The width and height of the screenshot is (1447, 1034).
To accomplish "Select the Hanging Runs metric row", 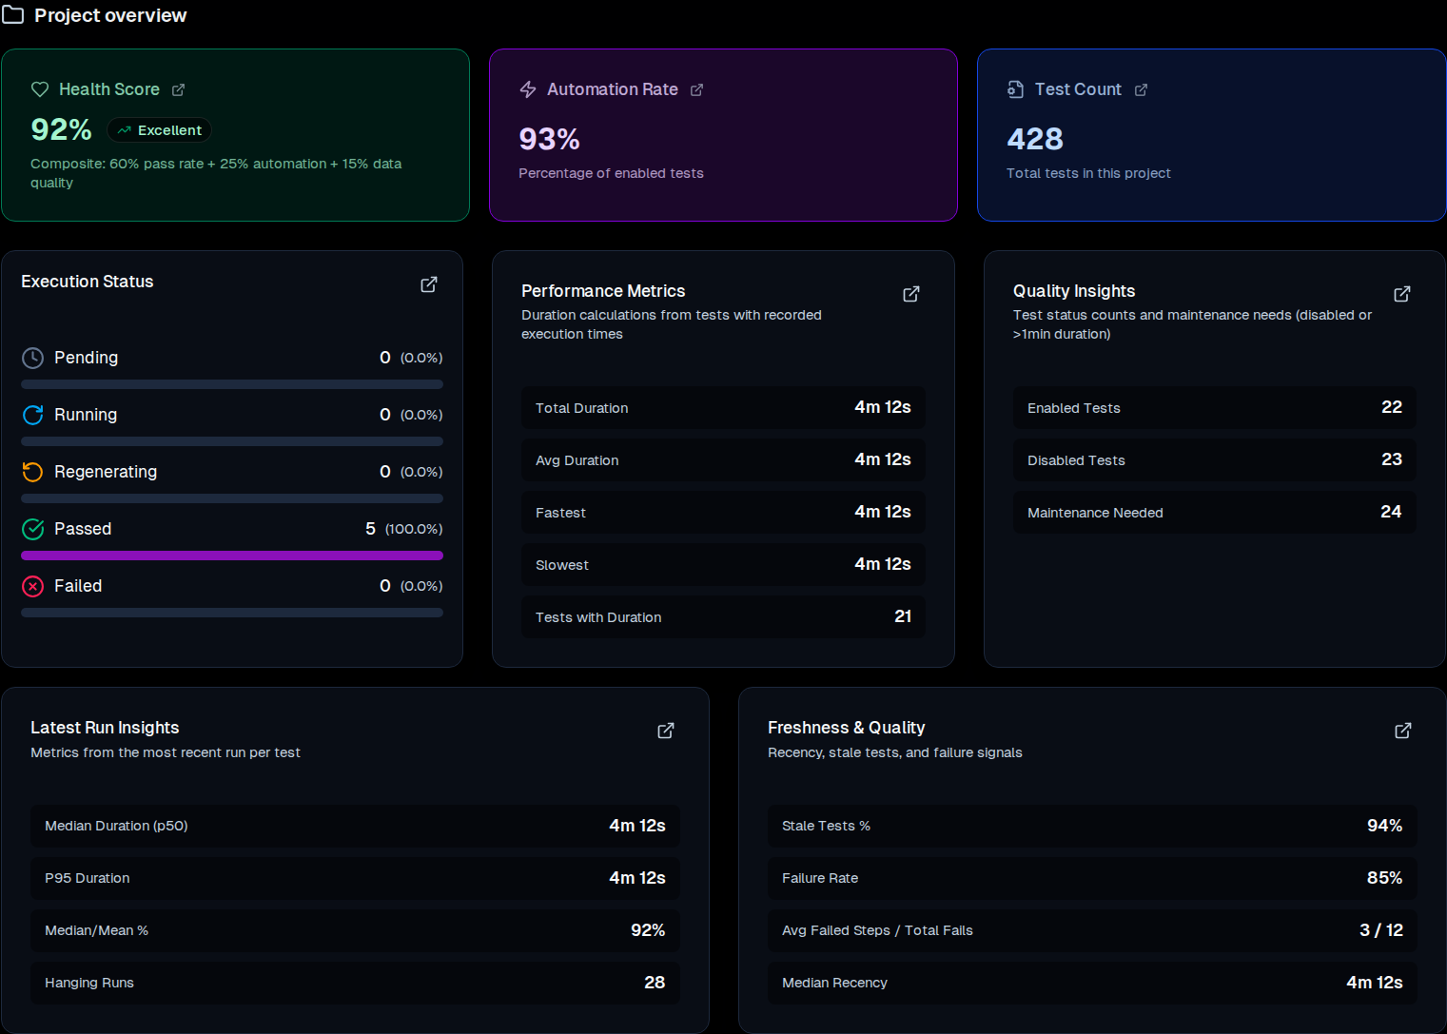I will coord(355,983).
